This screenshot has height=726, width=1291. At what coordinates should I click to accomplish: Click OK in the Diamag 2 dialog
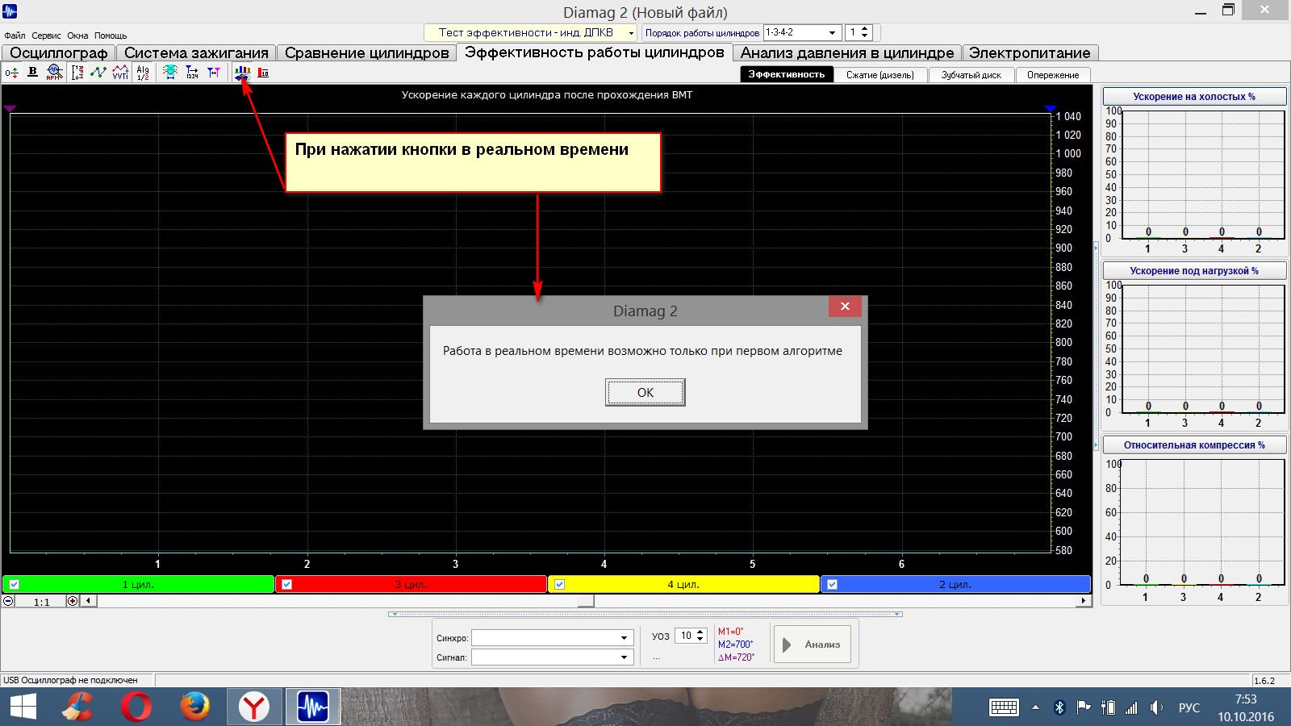[x=645, y=393]
